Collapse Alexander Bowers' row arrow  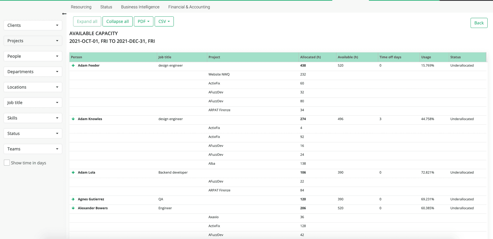click(73, 208)
